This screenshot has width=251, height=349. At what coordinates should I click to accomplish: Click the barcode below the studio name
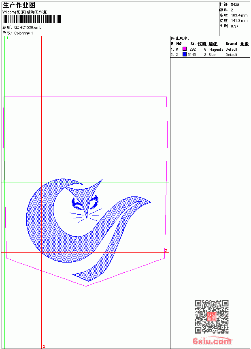32,19
